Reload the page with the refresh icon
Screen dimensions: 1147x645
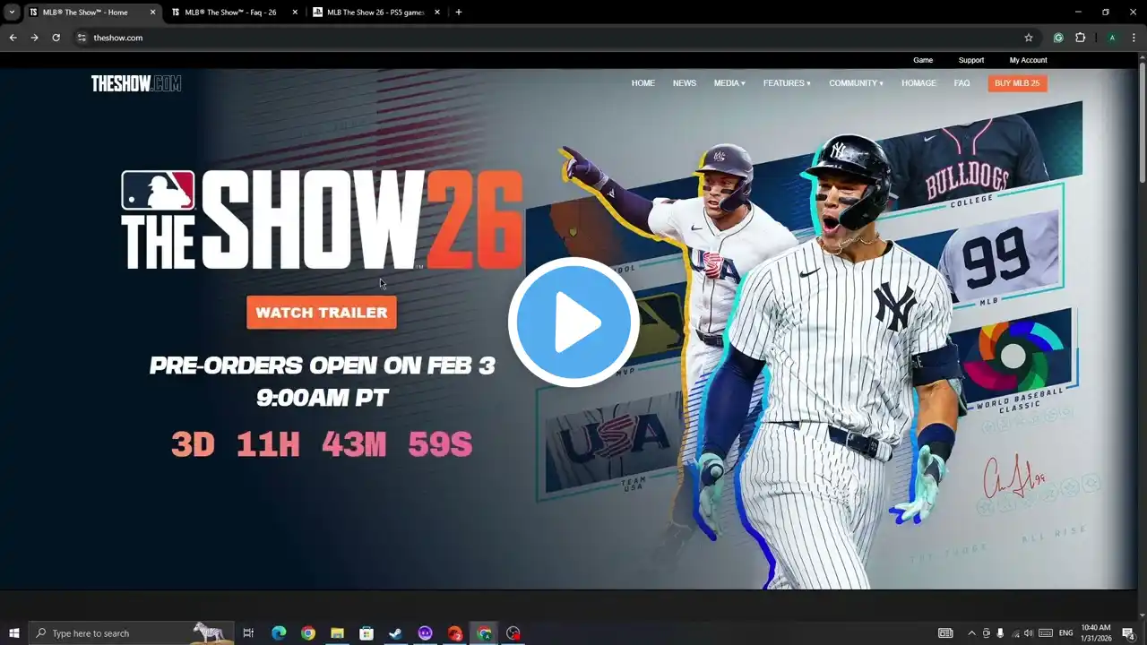click(x=56, y=38)
